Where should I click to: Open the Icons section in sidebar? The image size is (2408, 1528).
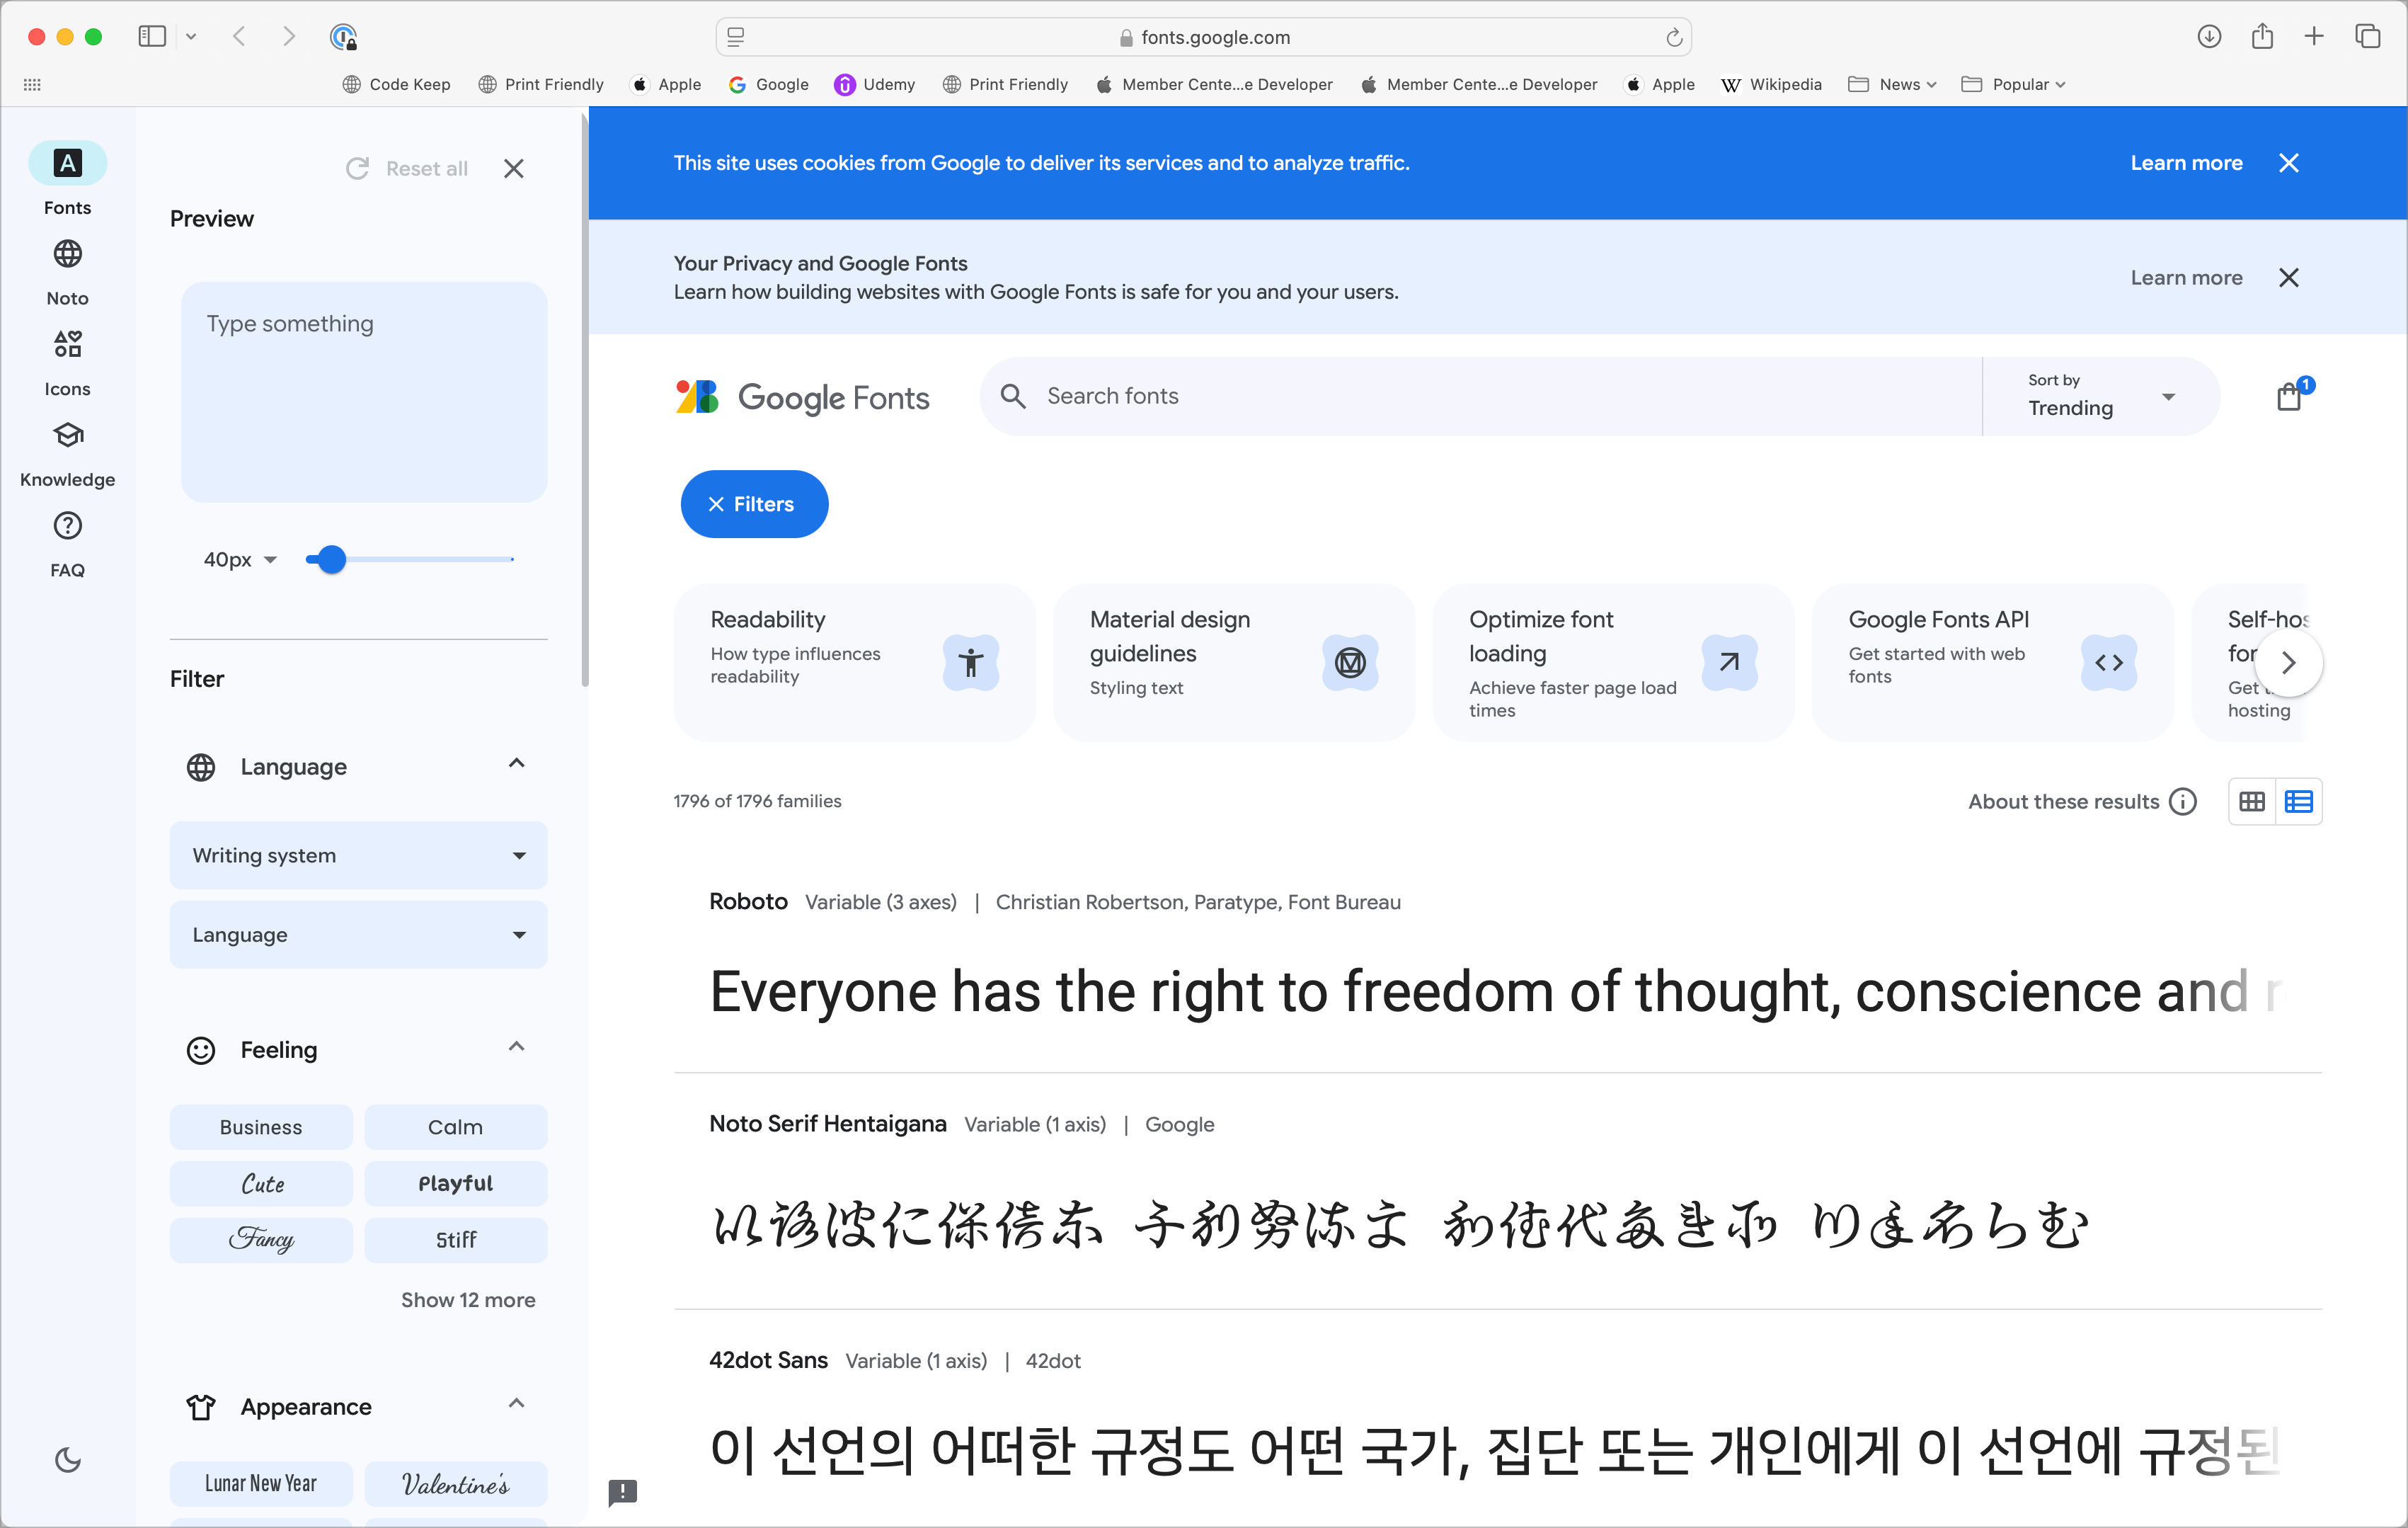coord(67,362)
